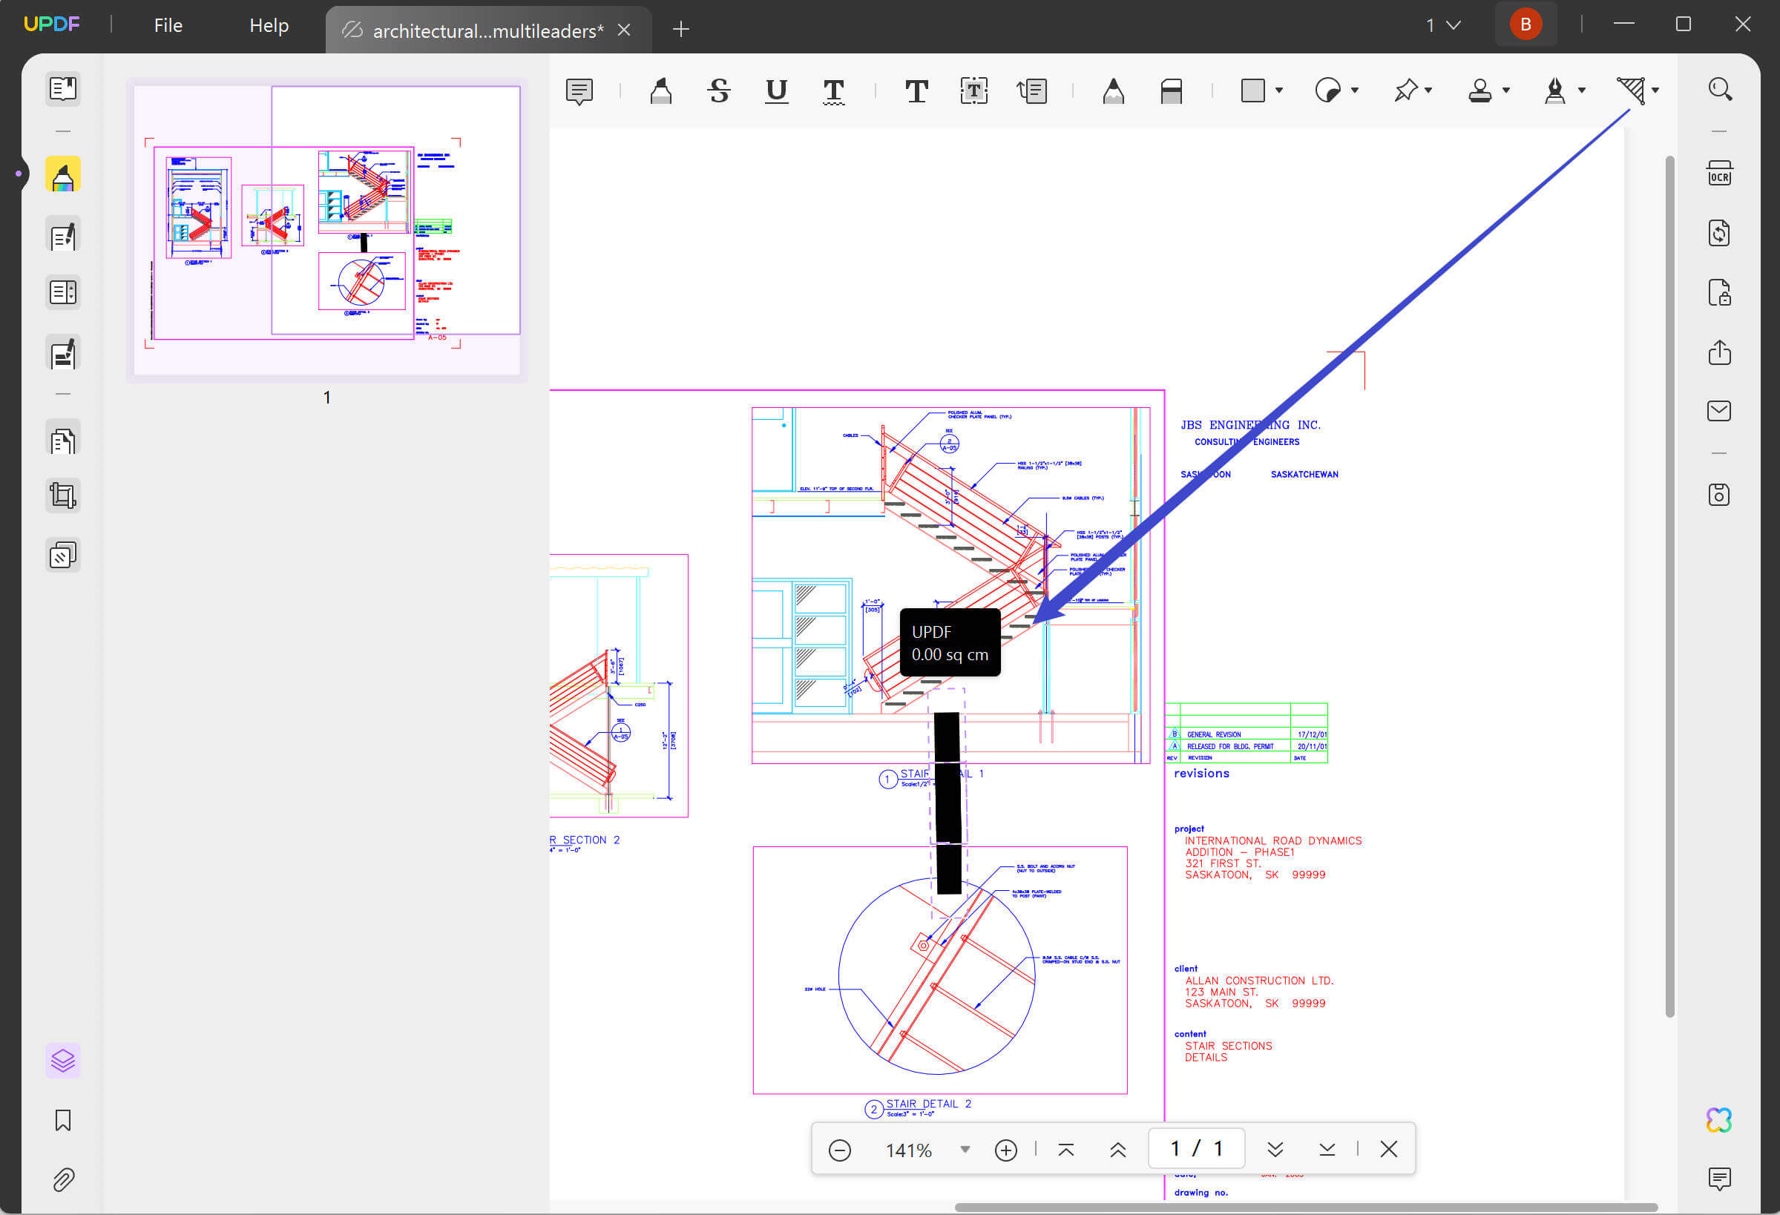Go to the last page
The width and height of the screenshot is (1780, 1215).
[1327, 1150]
